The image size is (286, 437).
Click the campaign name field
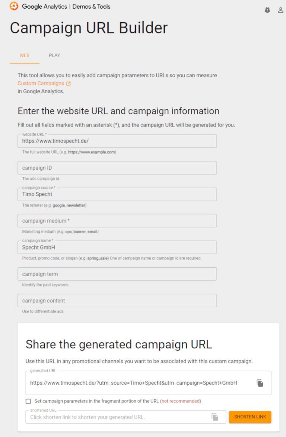click(117, 248)
